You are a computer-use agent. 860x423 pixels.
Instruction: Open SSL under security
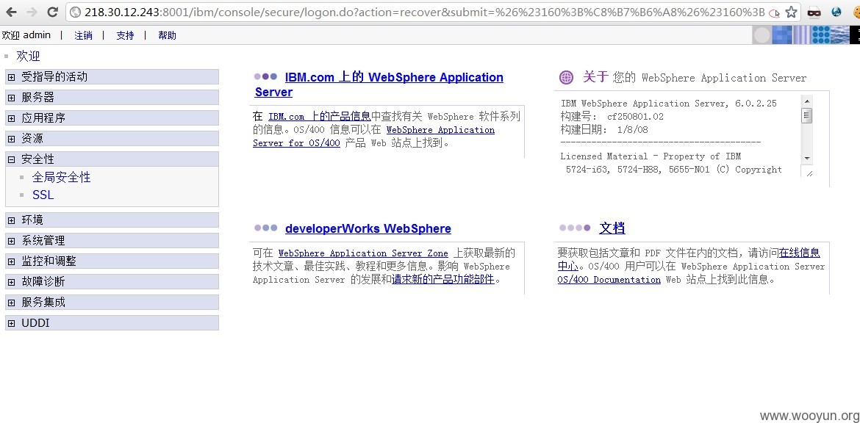pyautogui.click(x=43, y=195)
